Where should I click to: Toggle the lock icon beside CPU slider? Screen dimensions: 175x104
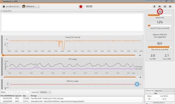tap(140, 77)
